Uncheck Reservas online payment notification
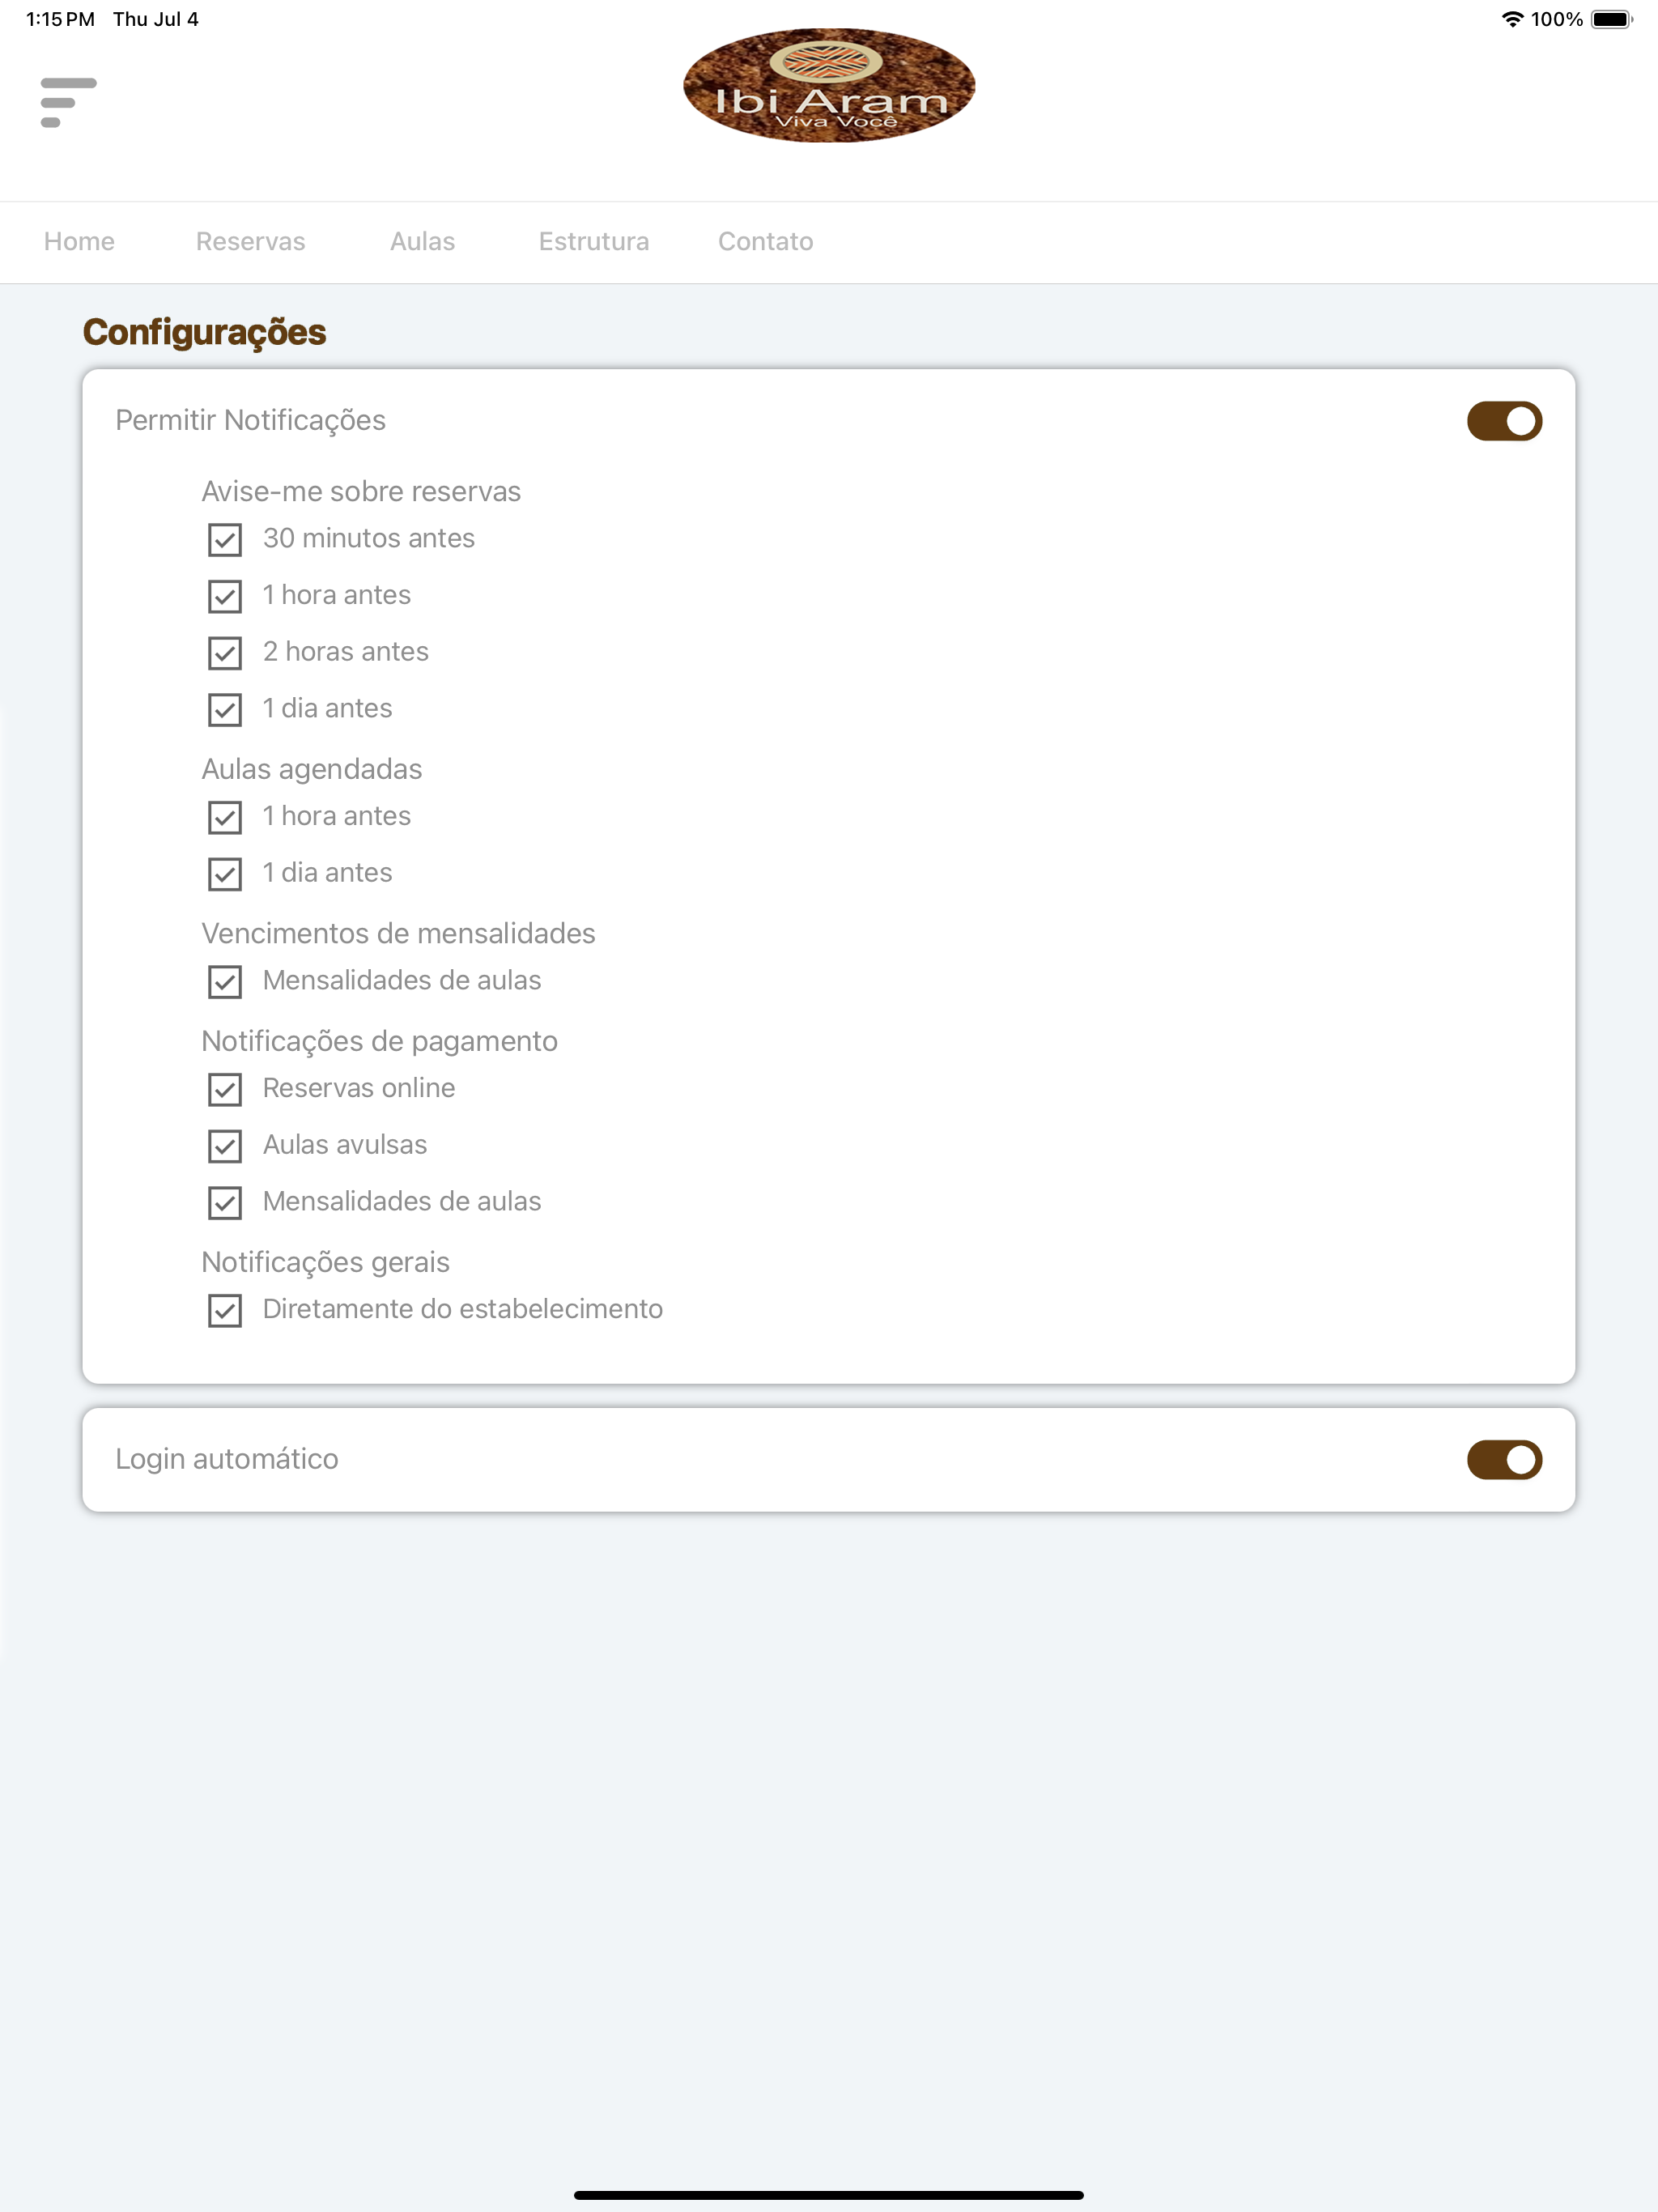1658x2212 pixels. click(225, 1089)
